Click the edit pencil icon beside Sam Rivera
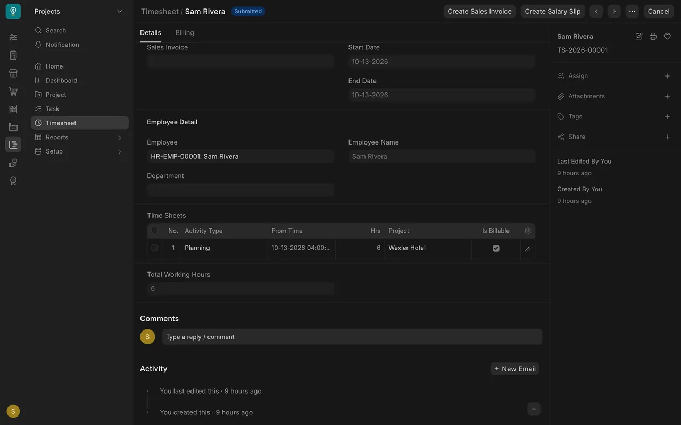Image resolution: width=681 pixels, height=425 pixels. pos(639,36)
